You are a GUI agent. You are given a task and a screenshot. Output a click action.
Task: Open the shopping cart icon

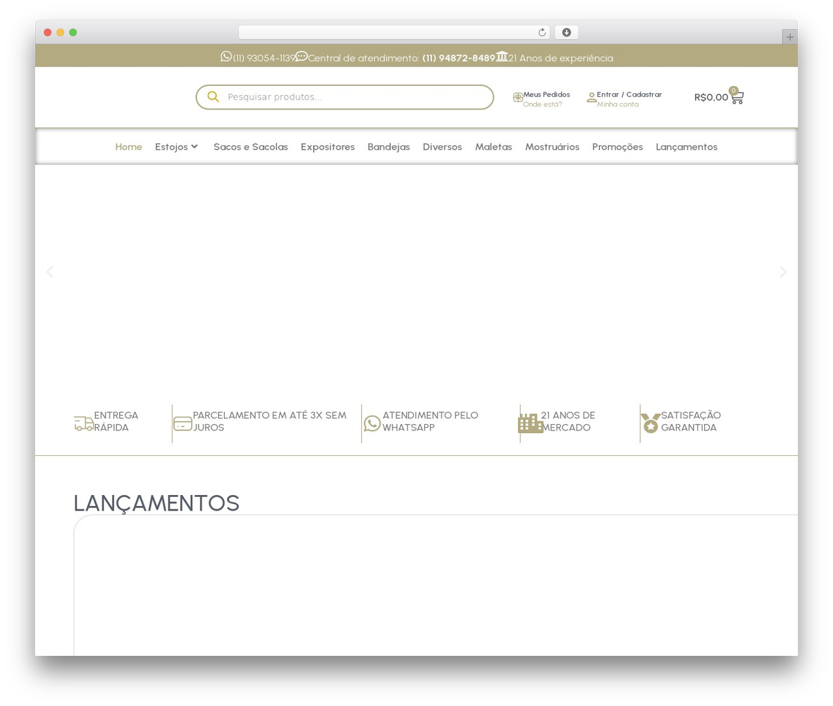pyautogui.click(x=737, y=98)
